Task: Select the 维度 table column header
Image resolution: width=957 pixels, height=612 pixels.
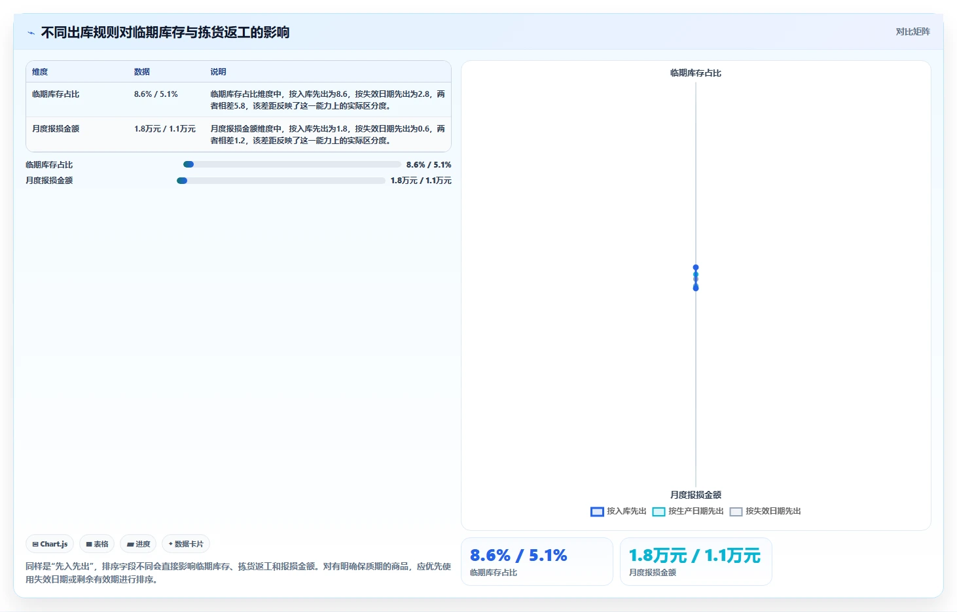Action: point(40,72)
